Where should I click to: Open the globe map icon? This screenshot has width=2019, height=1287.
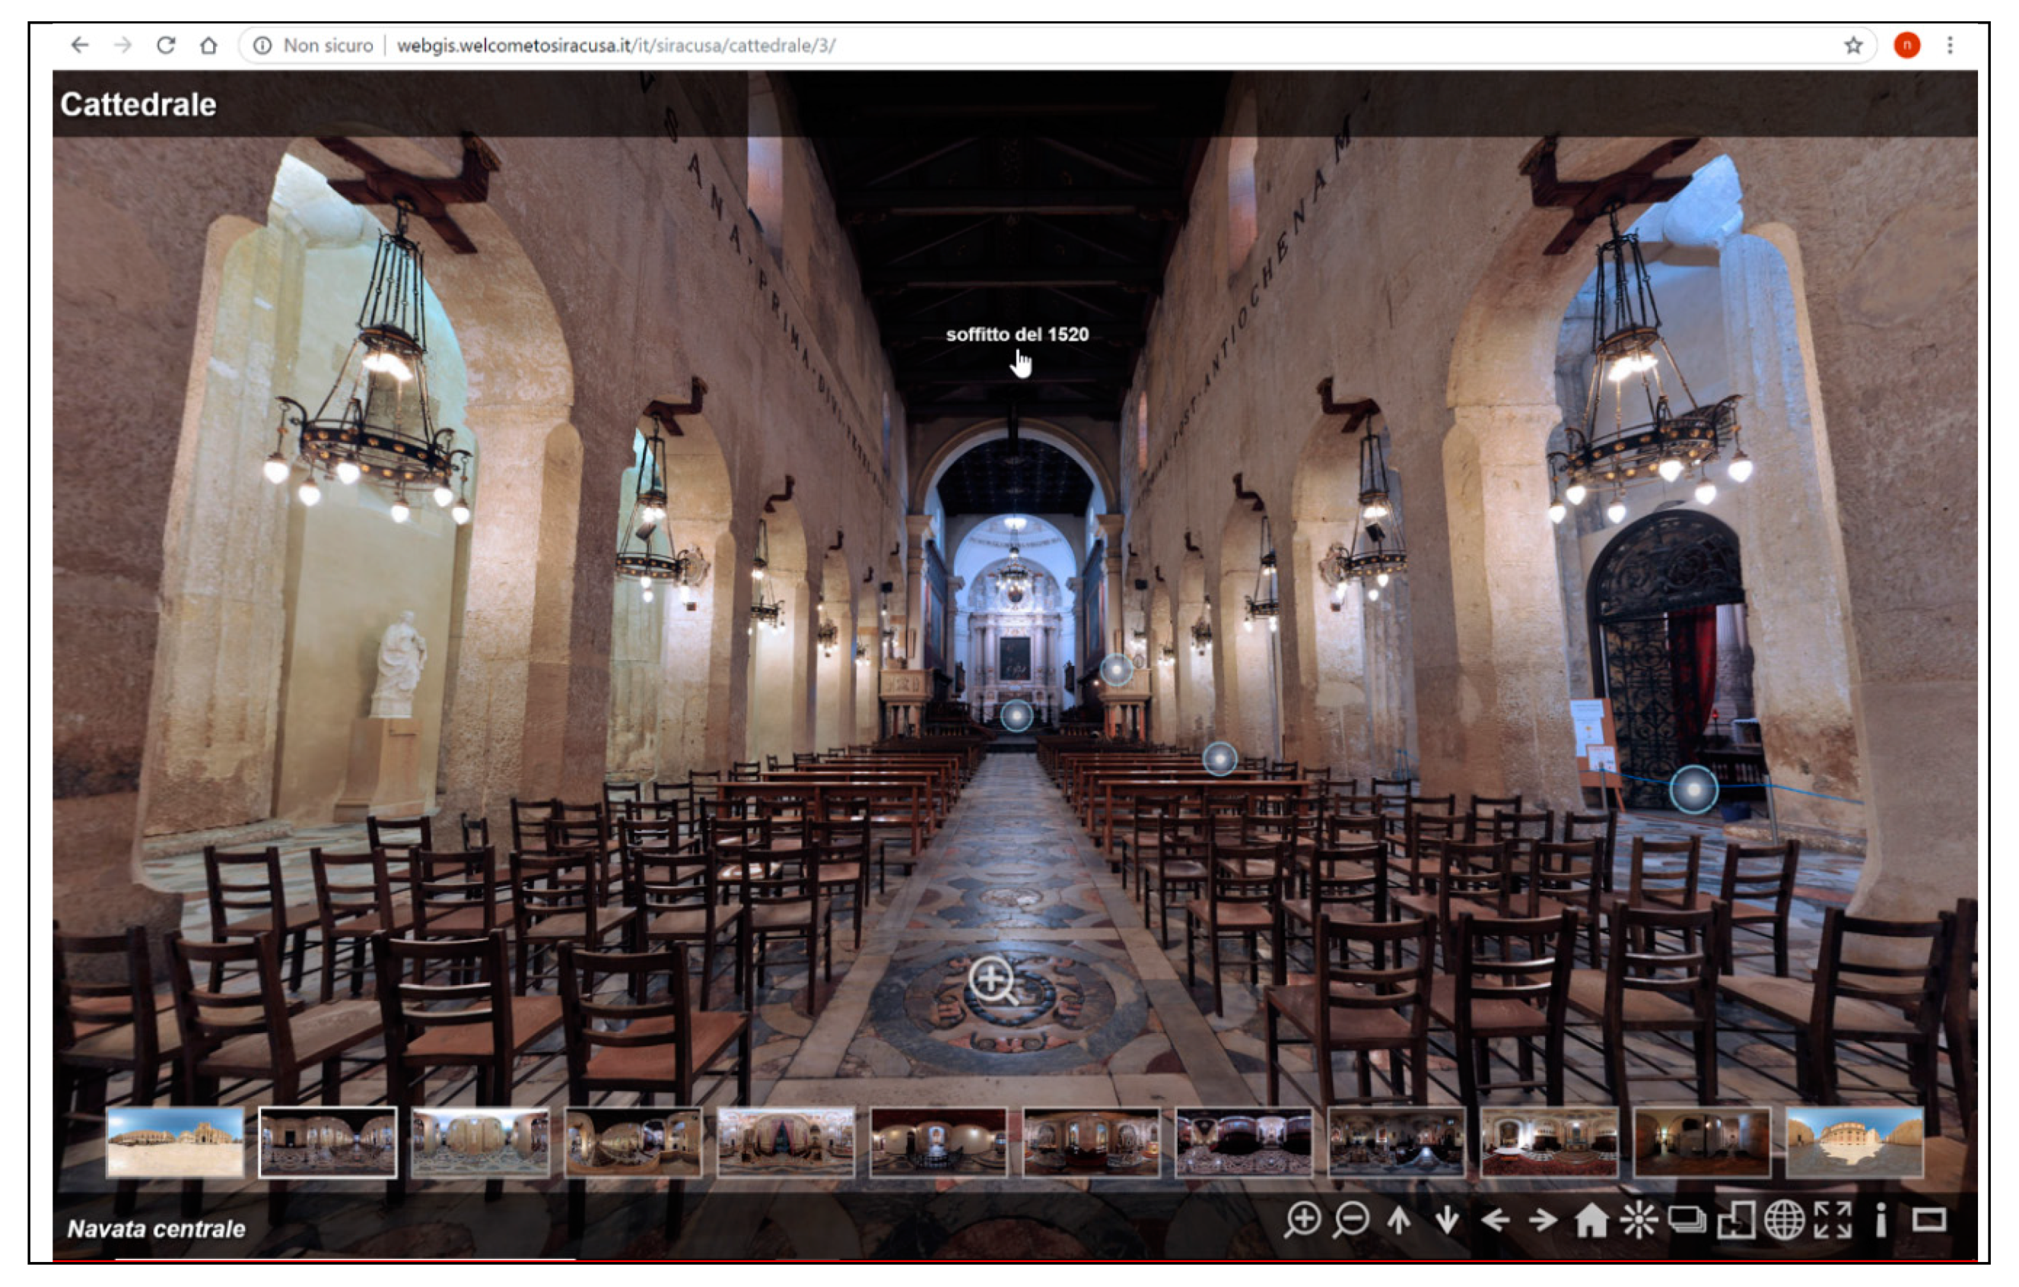(x=1784, y=1220)
